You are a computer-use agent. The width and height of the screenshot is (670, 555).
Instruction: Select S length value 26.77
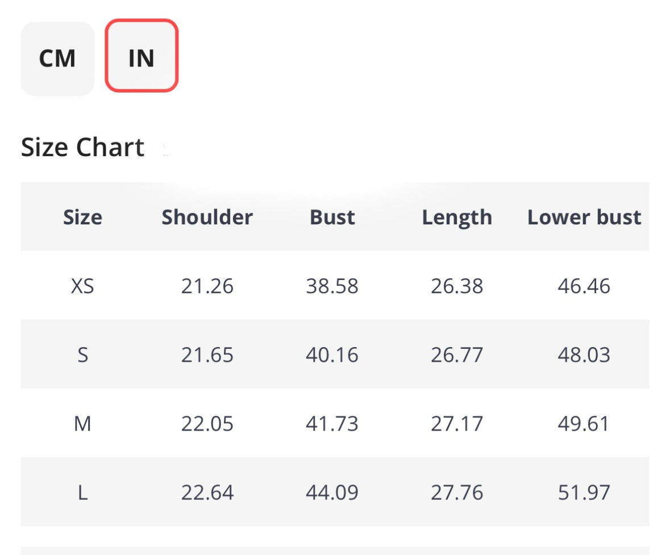[457, 355]
